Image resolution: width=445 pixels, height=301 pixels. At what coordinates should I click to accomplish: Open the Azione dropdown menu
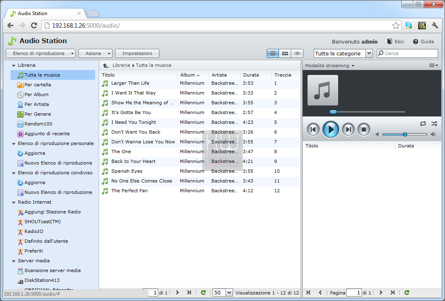[95, 53]
